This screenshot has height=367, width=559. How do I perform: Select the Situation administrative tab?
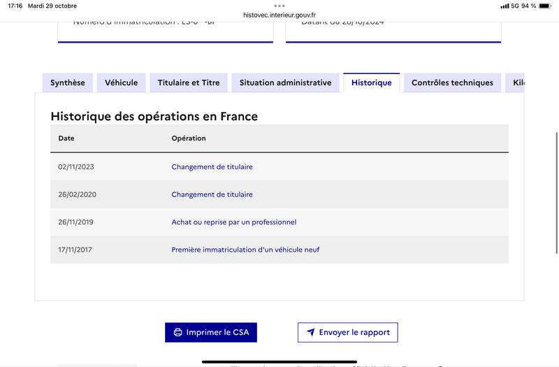tap(285, 82)
